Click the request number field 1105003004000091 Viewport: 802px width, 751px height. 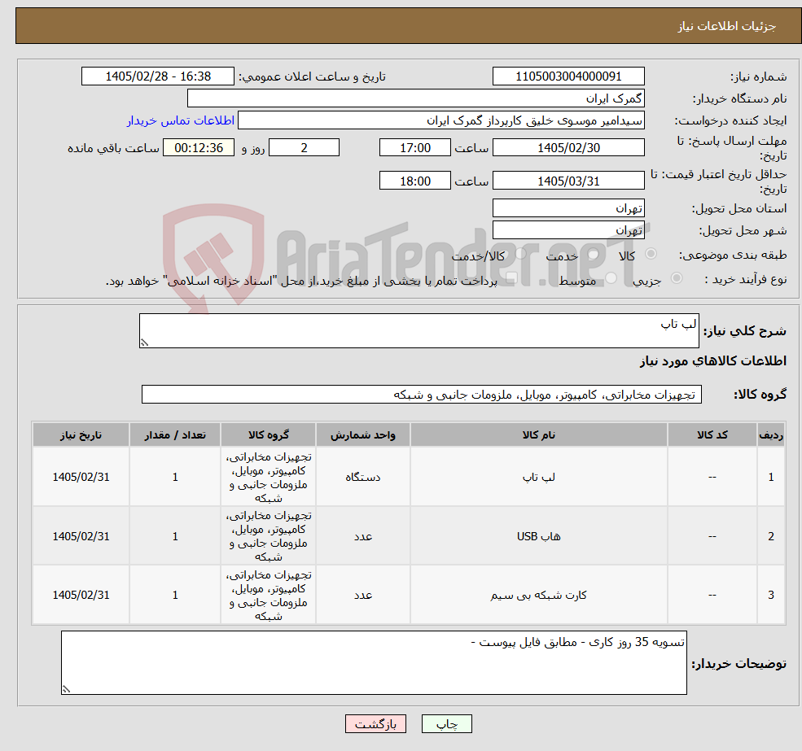point(568,76)
